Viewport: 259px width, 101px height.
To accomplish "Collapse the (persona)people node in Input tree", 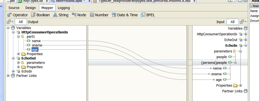I will [235, 62].
